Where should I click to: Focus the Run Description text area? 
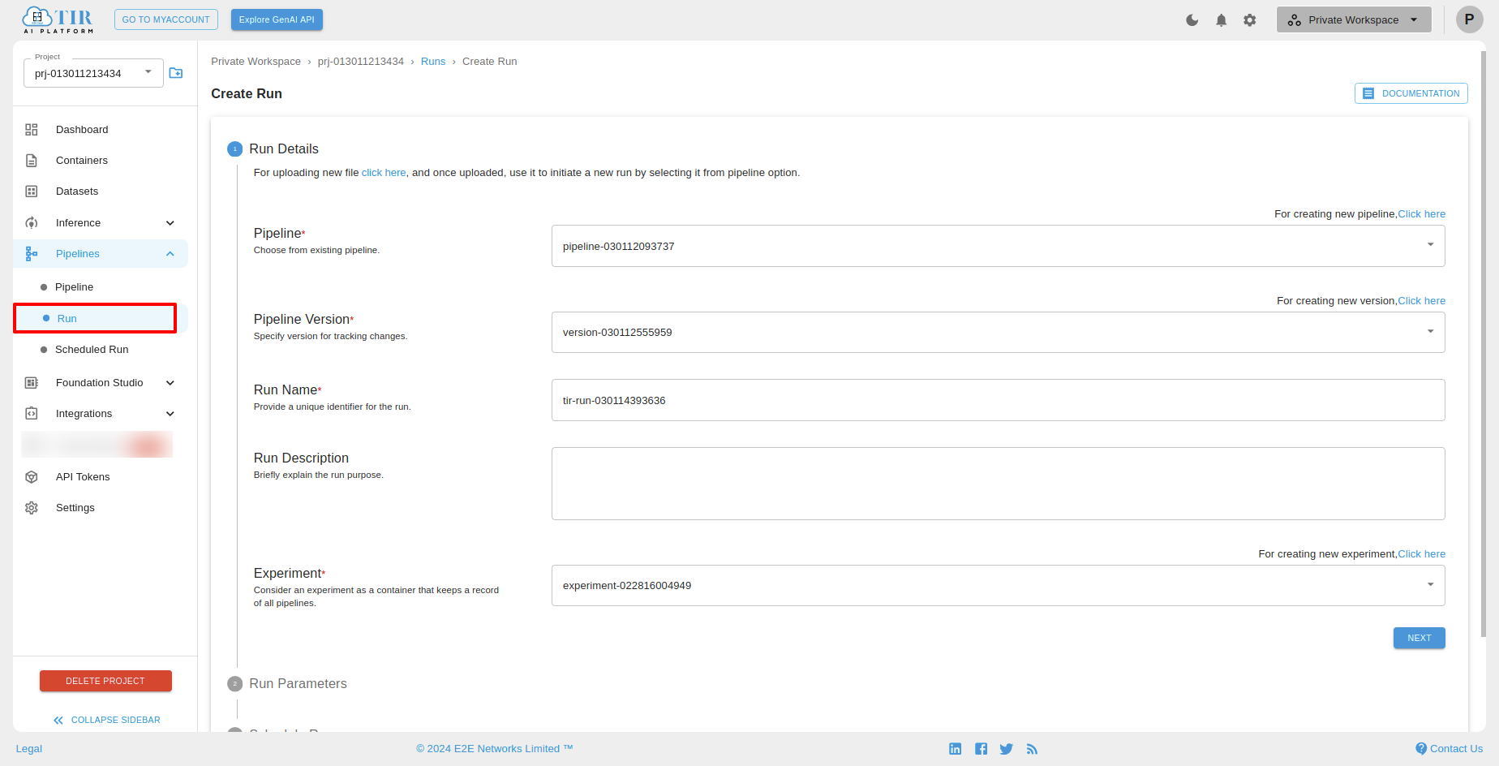998,484
